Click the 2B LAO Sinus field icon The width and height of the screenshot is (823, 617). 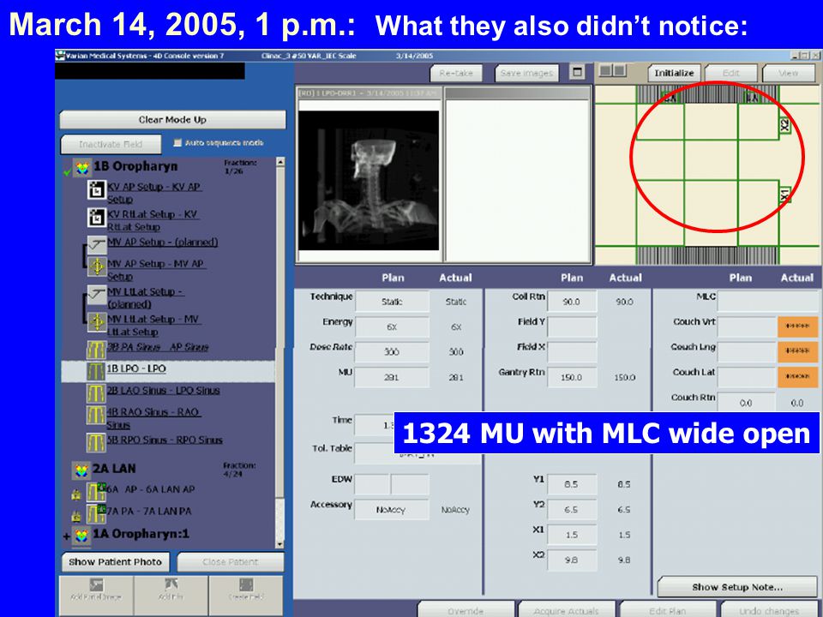(x=96, y=392)
